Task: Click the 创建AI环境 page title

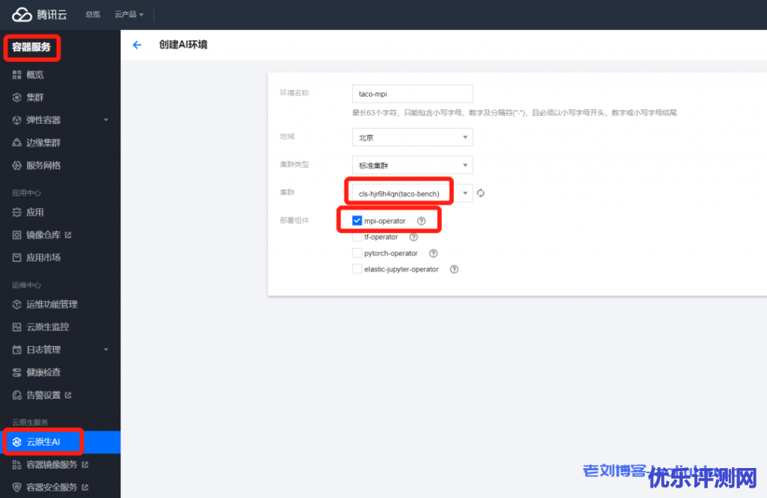Action: point(183,44)
